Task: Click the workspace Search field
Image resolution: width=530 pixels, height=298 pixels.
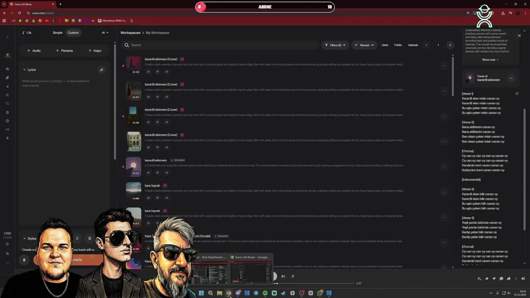Action: click(x=219, y=45)
